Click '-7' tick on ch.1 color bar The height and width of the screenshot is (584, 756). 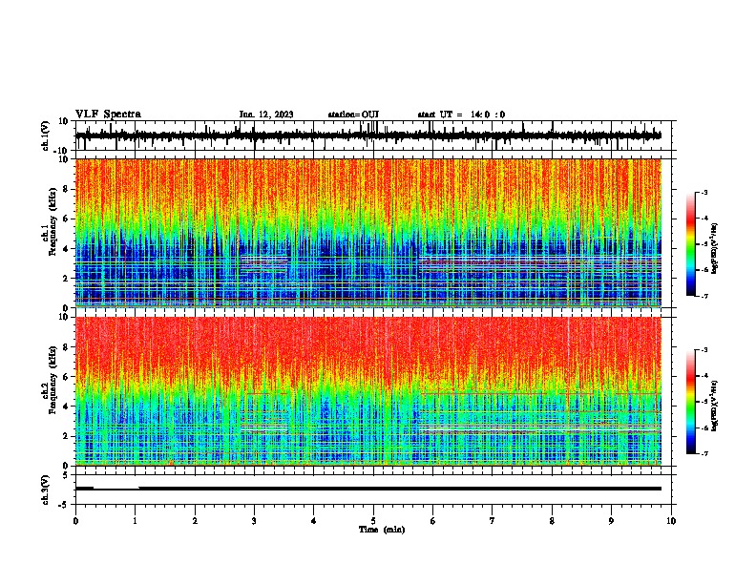(x=704, y=296)
